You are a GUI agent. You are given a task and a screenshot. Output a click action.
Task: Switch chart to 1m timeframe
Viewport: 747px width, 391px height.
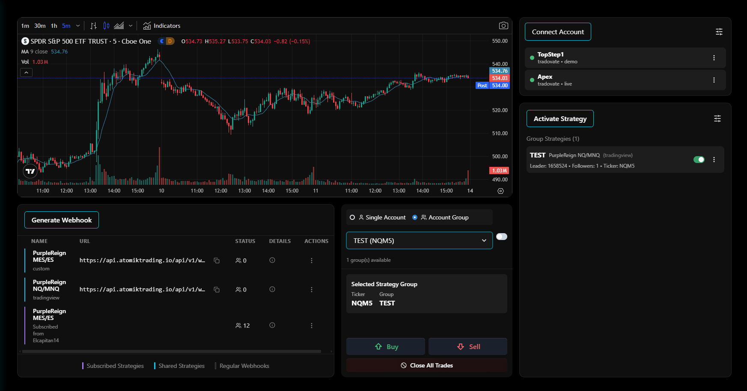pos(25,26)
